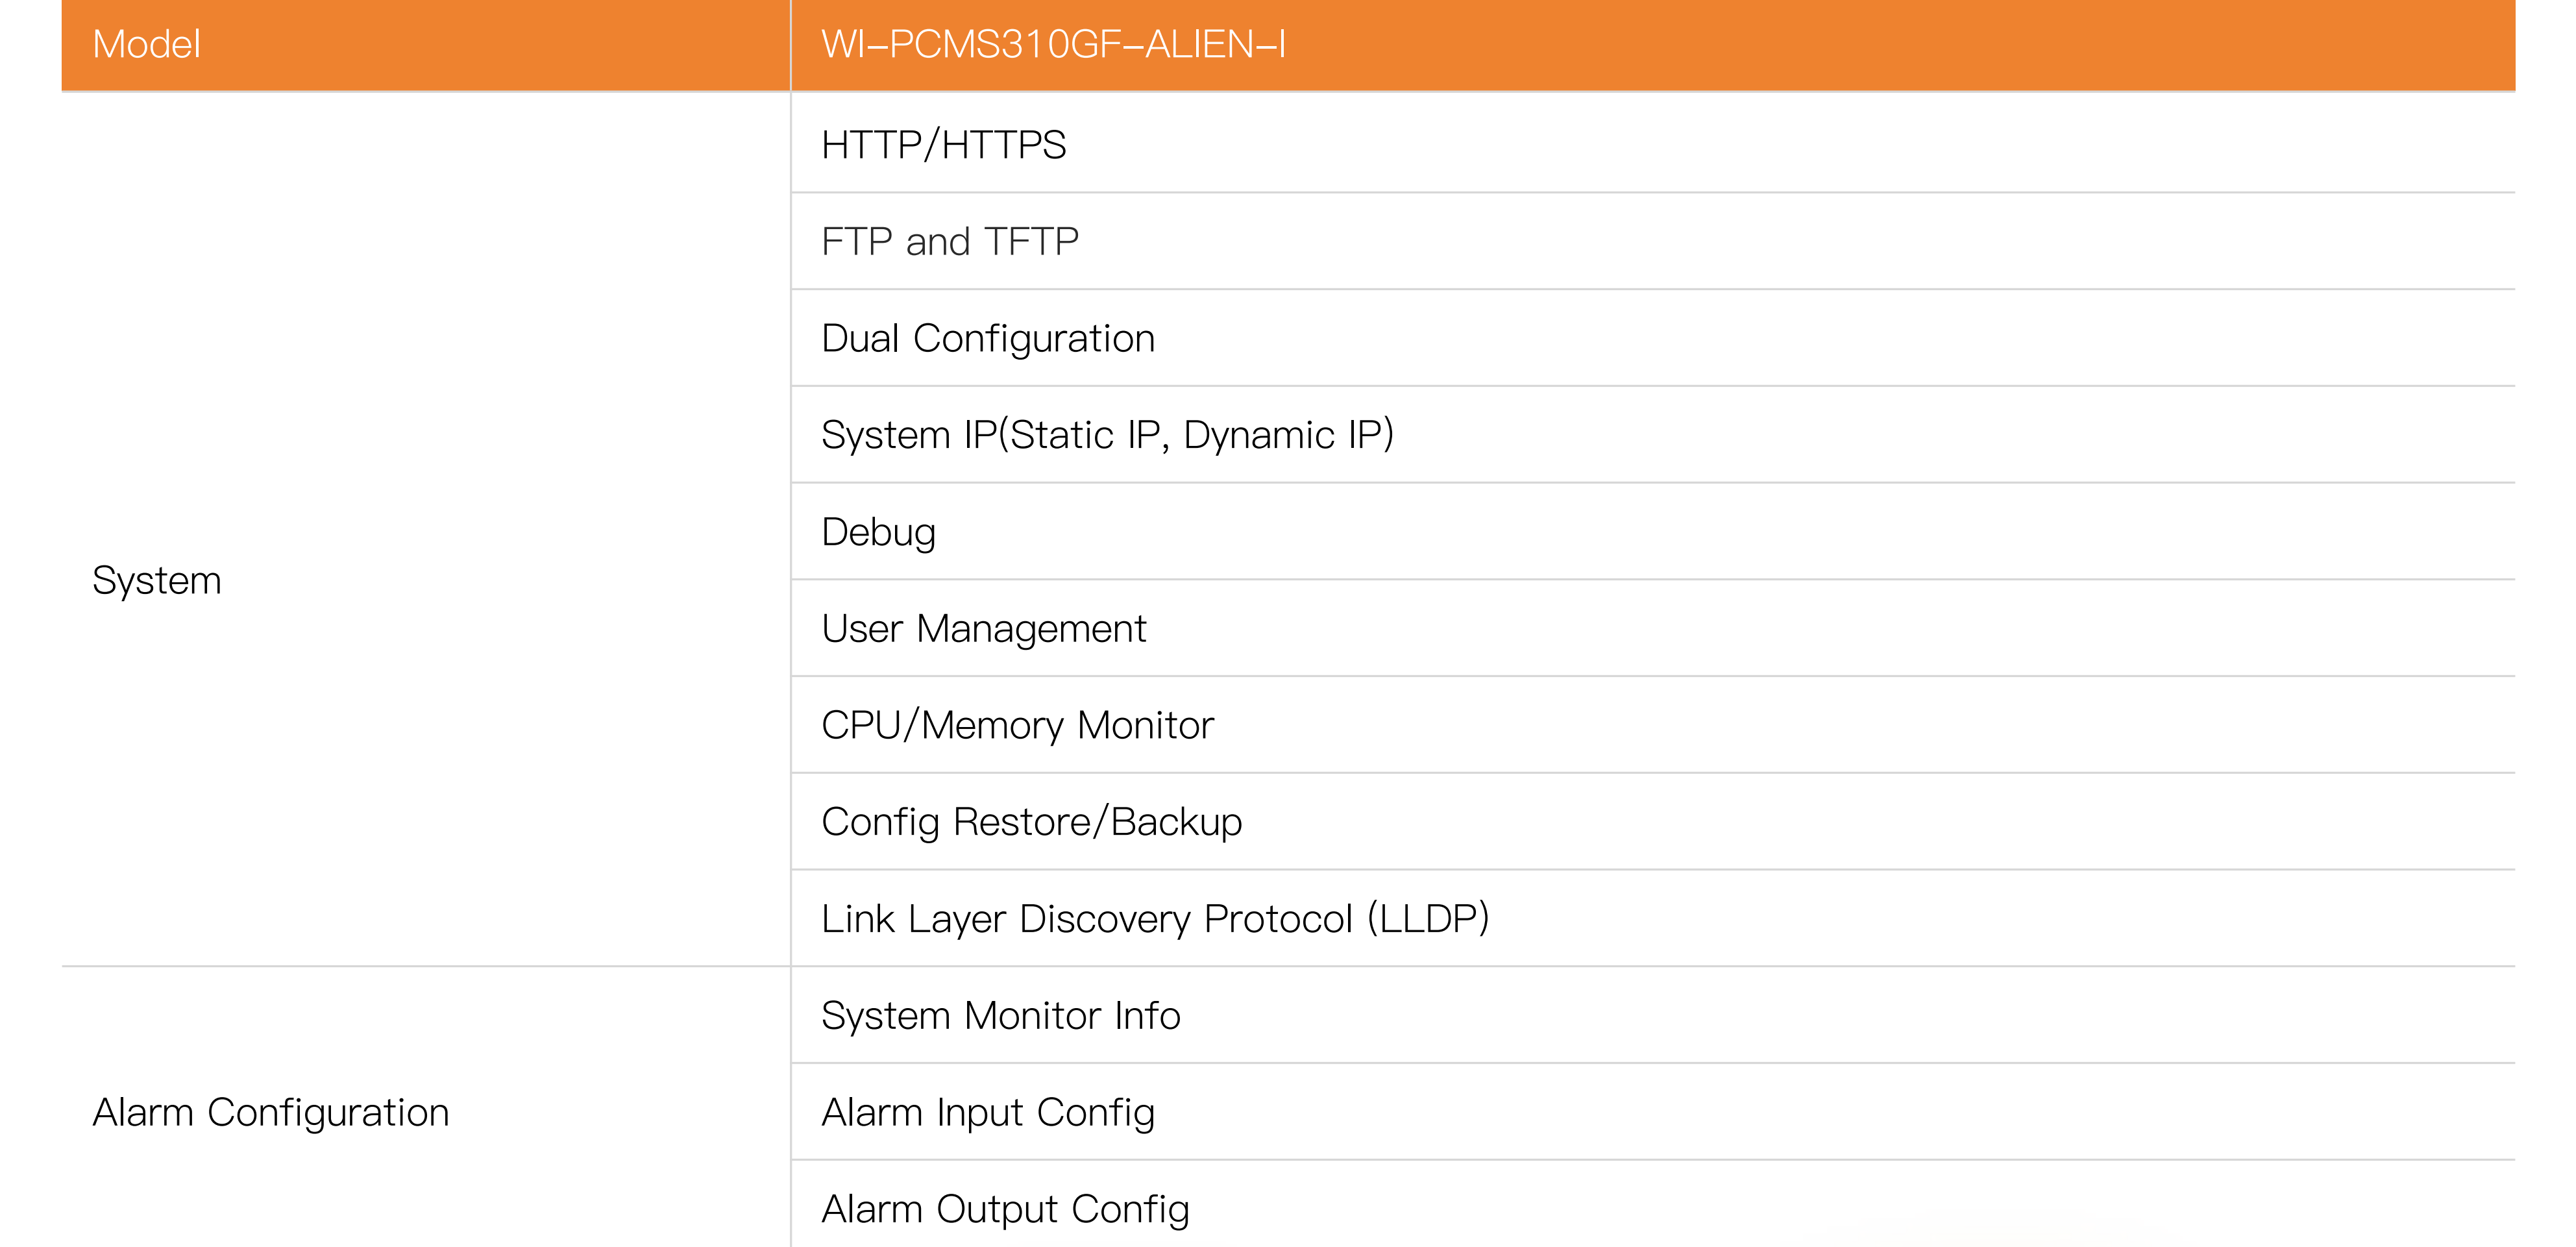Click the Debug feature row

[x=878, y=532]
